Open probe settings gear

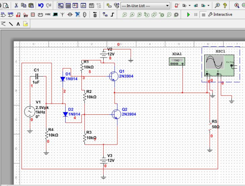pos(176,15)
